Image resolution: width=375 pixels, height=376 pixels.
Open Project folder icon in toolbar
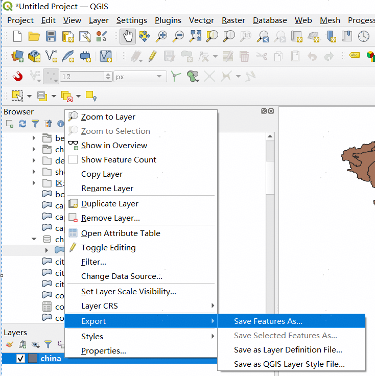pyautogui.click(x=34, y=36)
